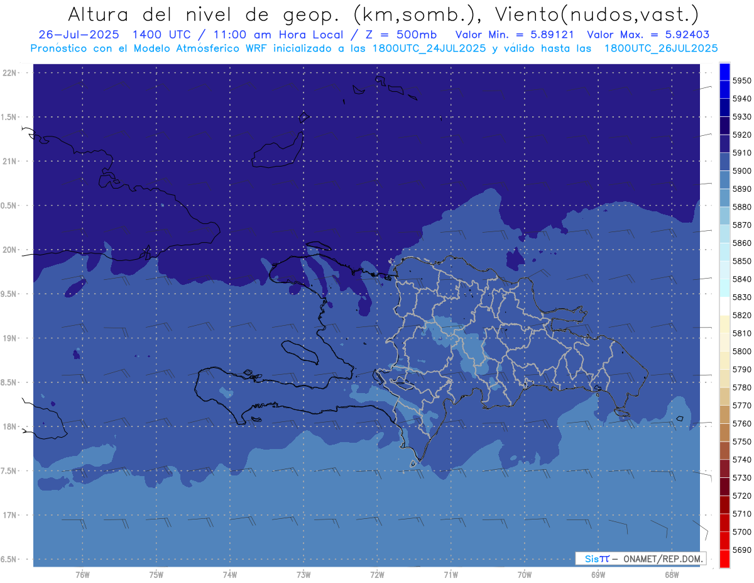Click the '5760' colorbar label

741,423
